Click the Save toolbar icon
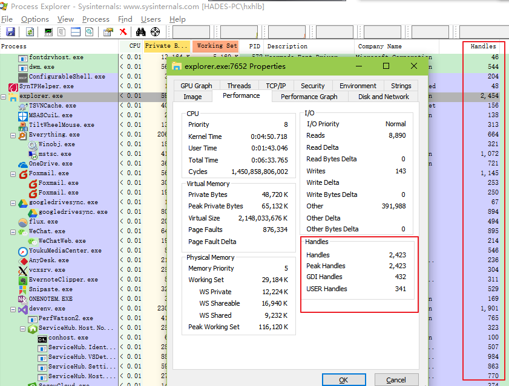 point(10,32)
